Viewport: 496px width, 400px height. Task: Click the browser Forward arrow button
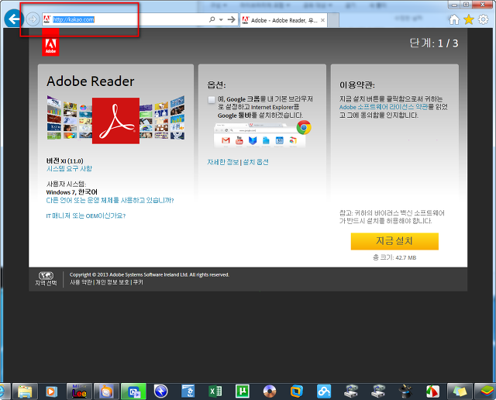(33, 19)
